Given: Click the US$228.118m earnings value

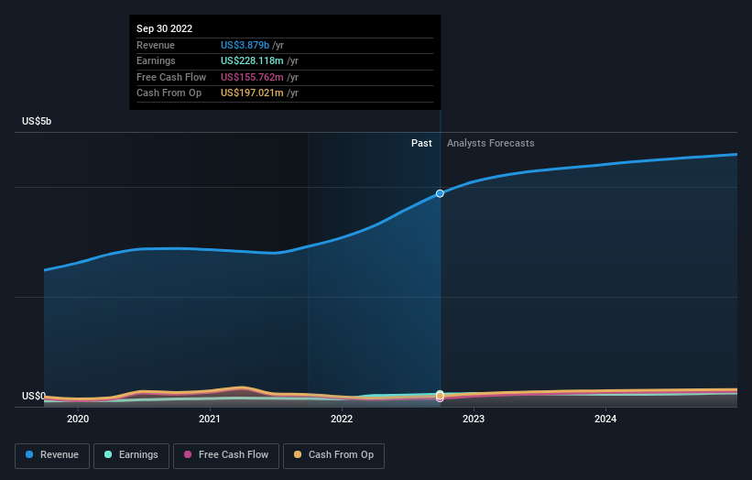Looking at the screenshot, I should (x=252, y=60).
